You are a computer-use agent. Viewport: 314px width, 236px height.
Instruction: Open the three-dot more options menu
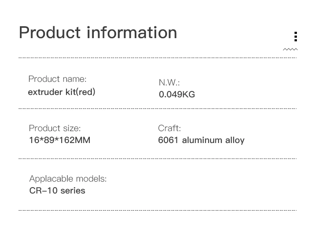(x=295, y=37)
